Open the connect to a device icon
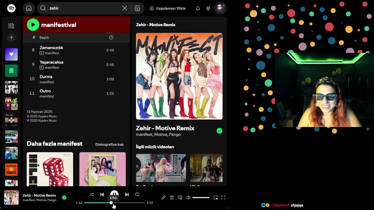This screenshot has height=210, width=374. coord(180,197)
